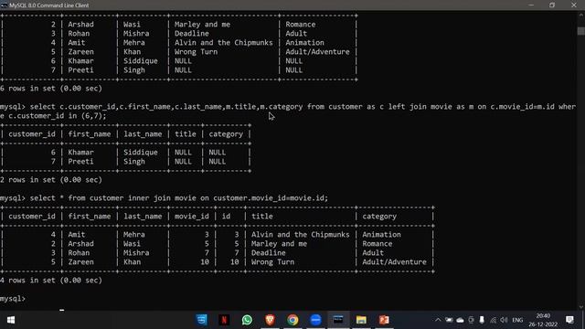585x329 pixels.
Task: Restore down the MySQL client window
Action: coord(552,5)
